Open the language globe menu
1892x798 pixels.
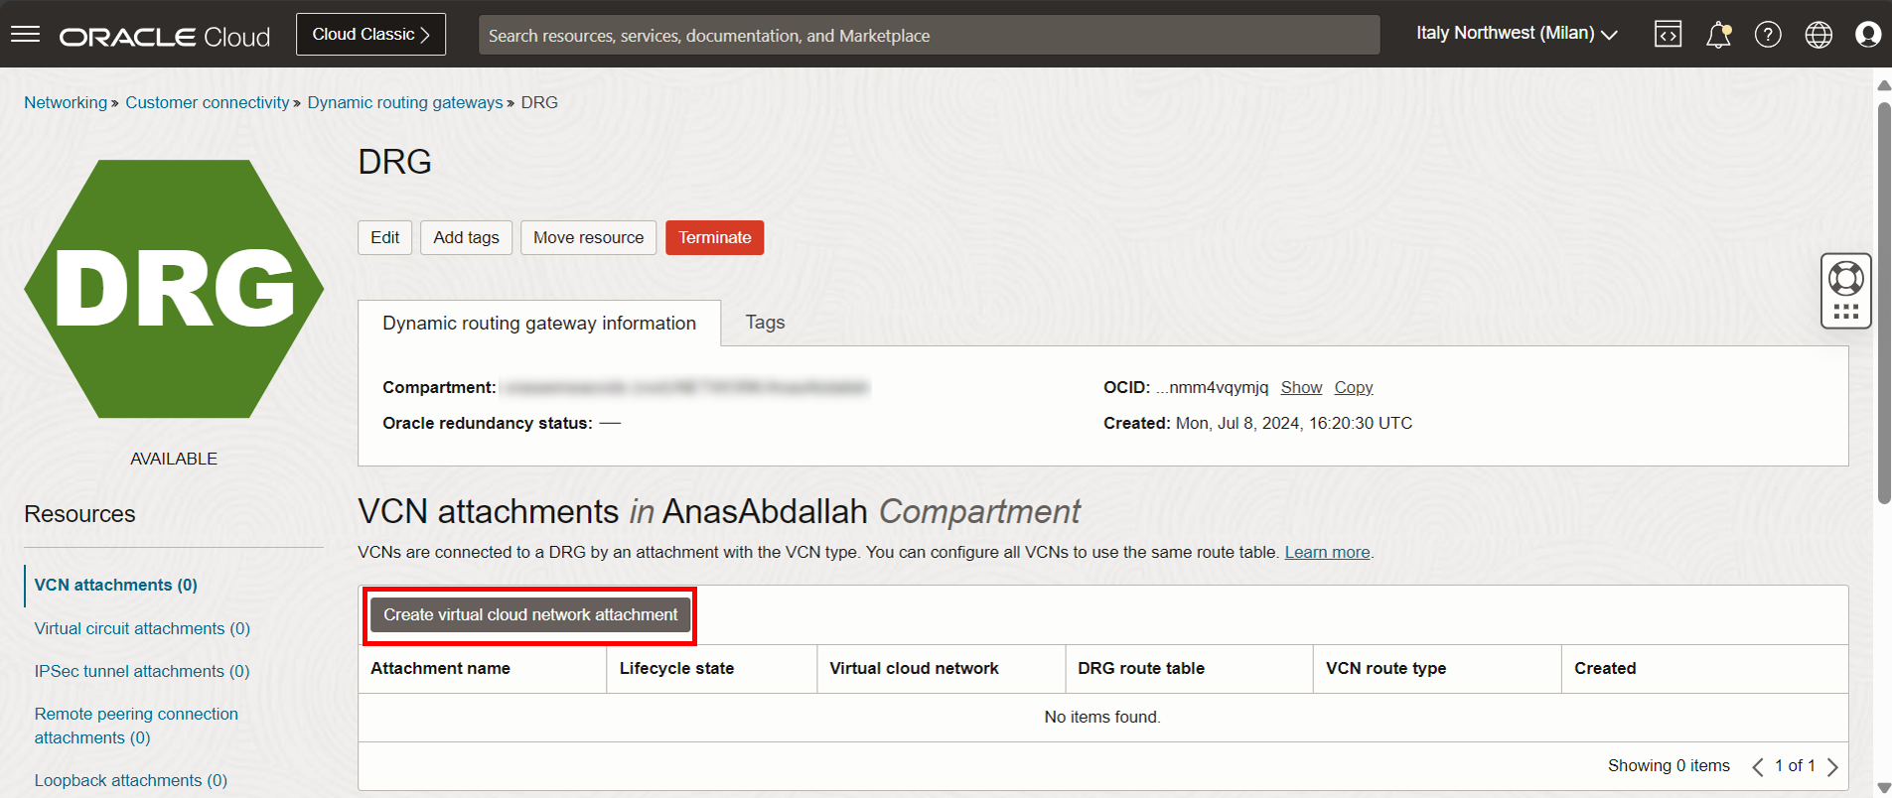pyautogui.click(x=1819, y=35)
